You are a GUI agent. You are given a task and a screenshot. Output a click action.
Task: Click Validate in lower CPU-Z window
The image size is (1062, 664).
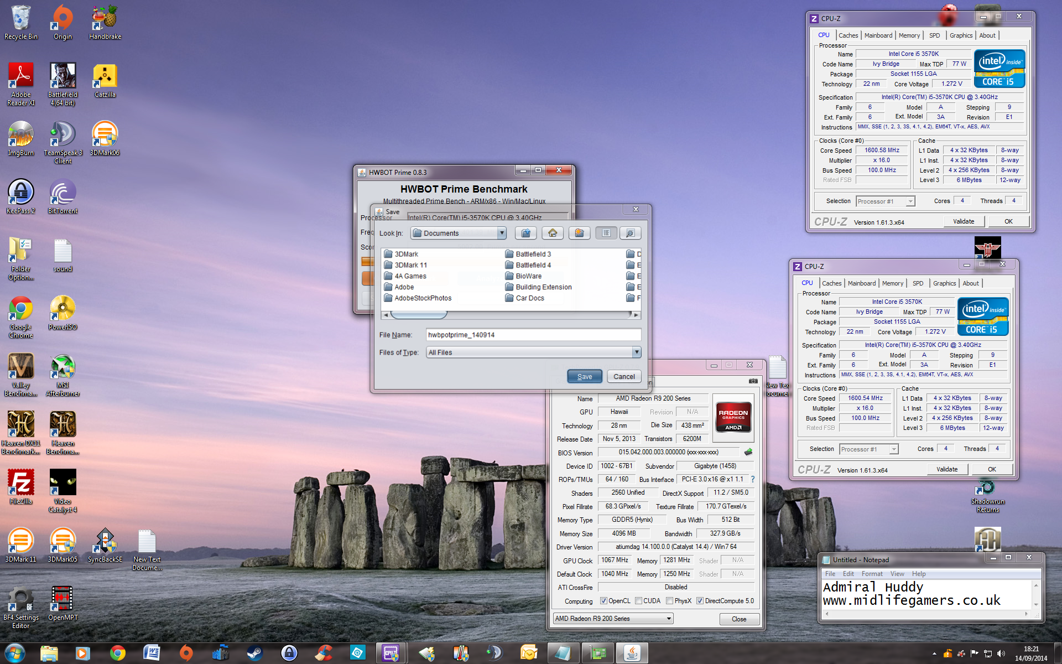(947, 469)
